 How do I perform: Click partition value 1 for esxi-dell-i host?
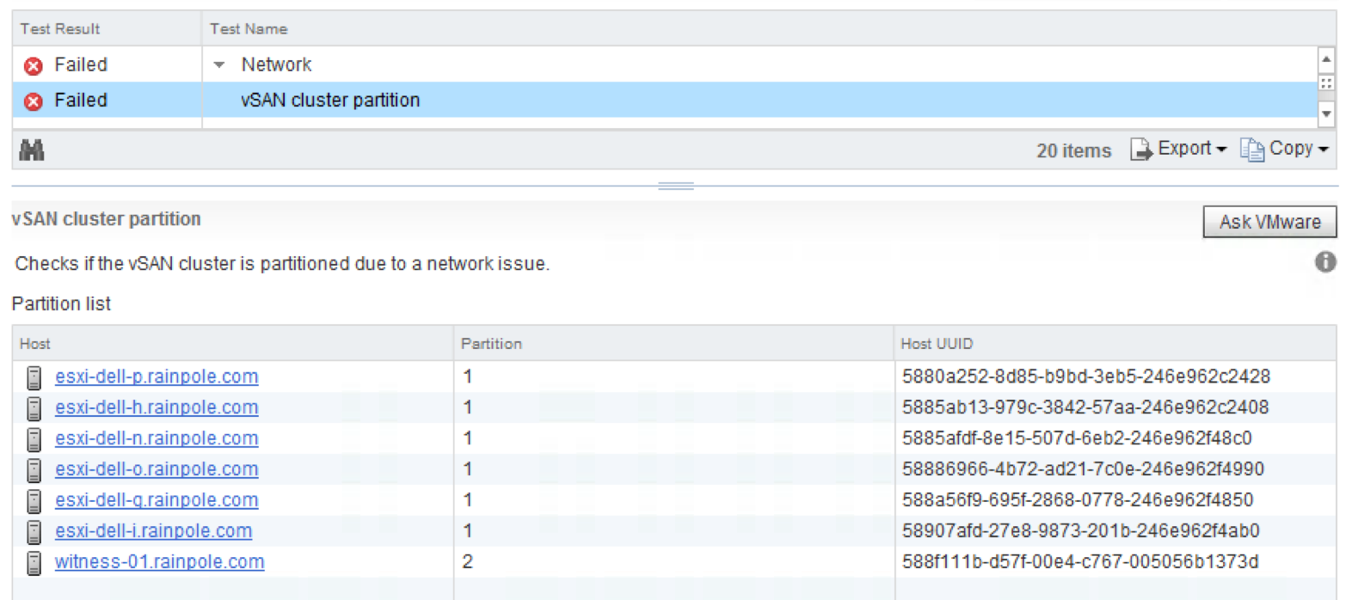coord(468,531)
